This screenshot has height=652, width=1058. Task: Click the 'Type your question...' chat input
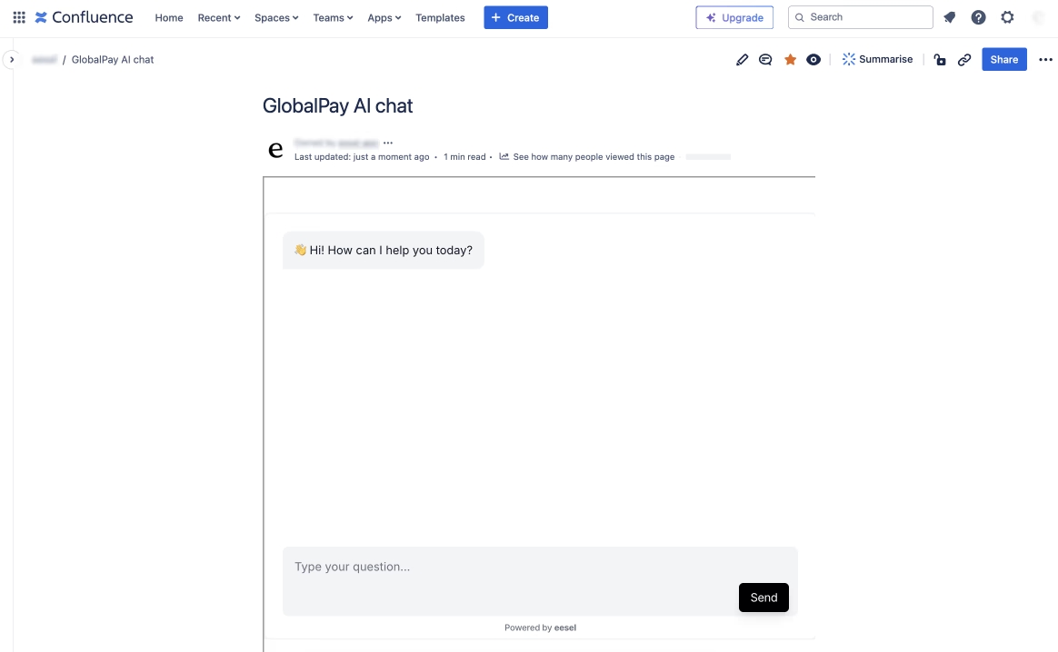(x=509, y=568)
